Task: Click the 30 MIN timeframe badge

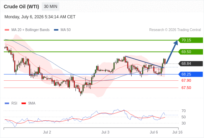Action: (x=50, y=7)
